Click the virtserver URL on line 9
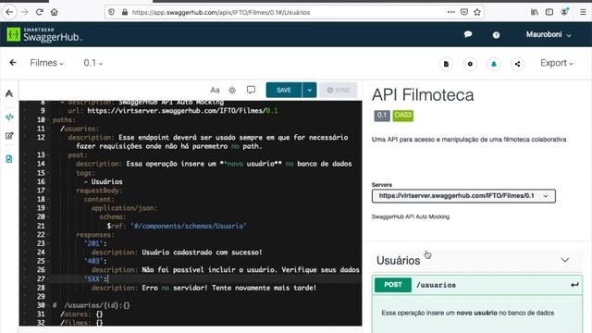592x333 pixels. (182, 111)
